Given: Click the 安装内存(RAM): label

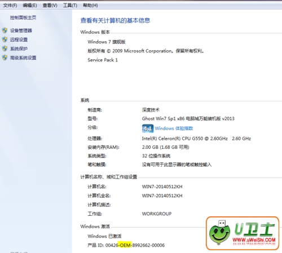Looking at the screenshot, I should click(103, 147).
